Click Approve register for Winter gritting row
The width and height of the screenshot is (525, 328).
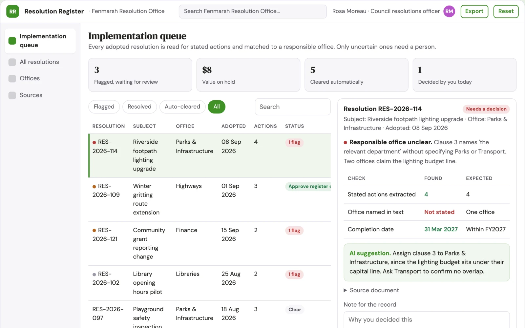308,186
